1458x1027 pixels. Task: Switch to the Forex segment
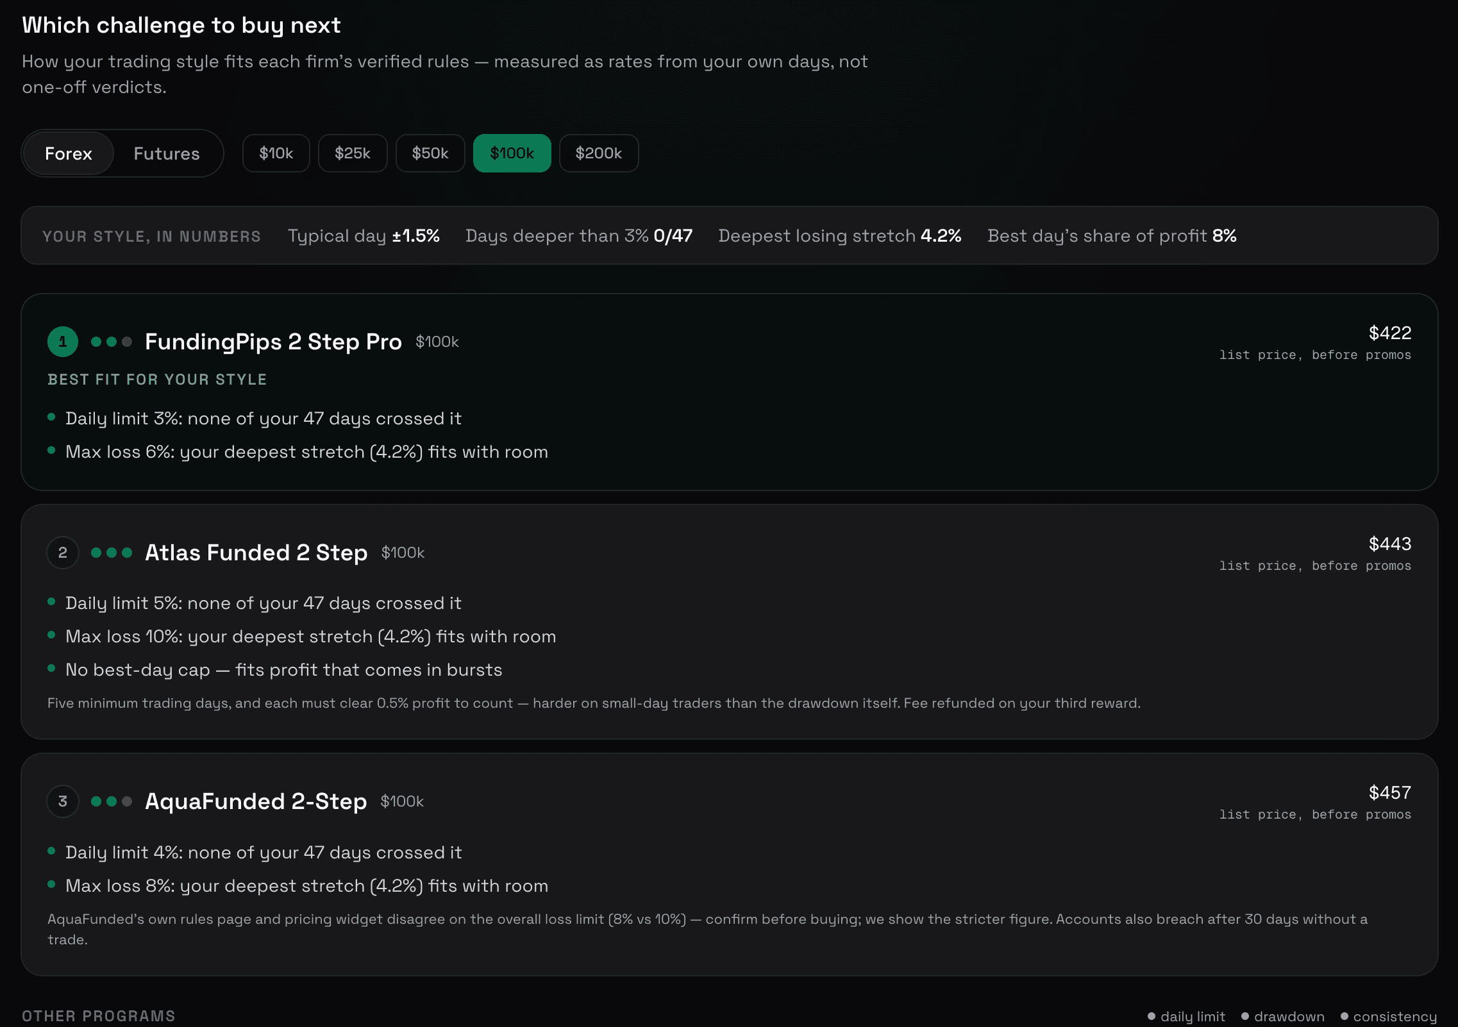pos(69,154)
